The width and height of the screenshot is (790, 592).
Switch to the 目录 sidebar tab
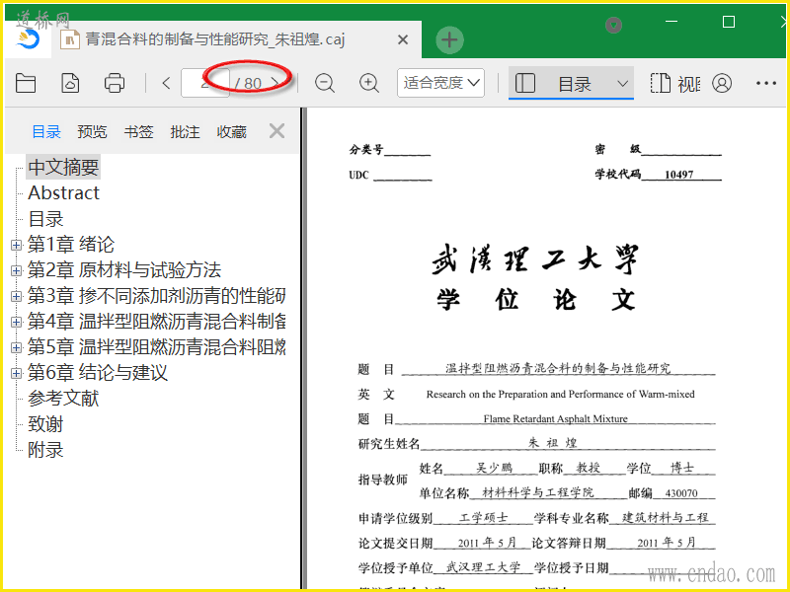tap(46, 132)
